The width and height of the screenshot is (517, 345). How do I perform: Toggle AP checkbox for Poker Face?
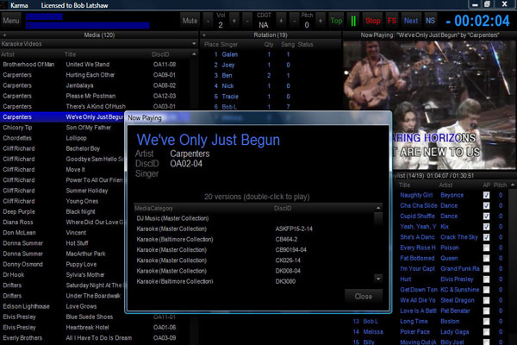[x=486, y=332]
